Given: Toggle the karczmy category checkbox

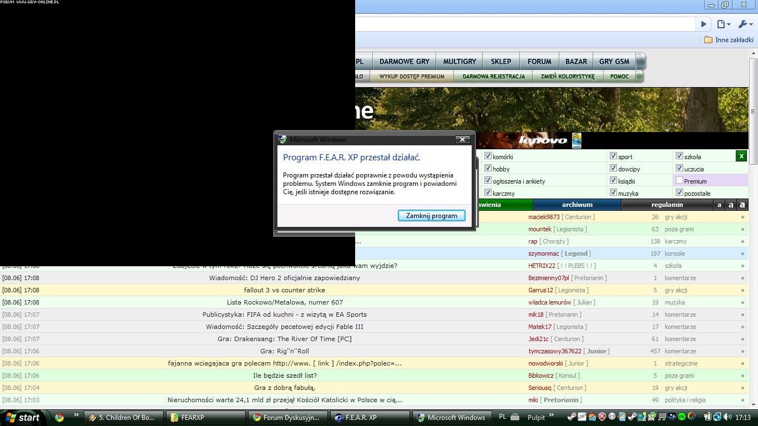Looking at the screenshot, I should [x=488, y=192].
